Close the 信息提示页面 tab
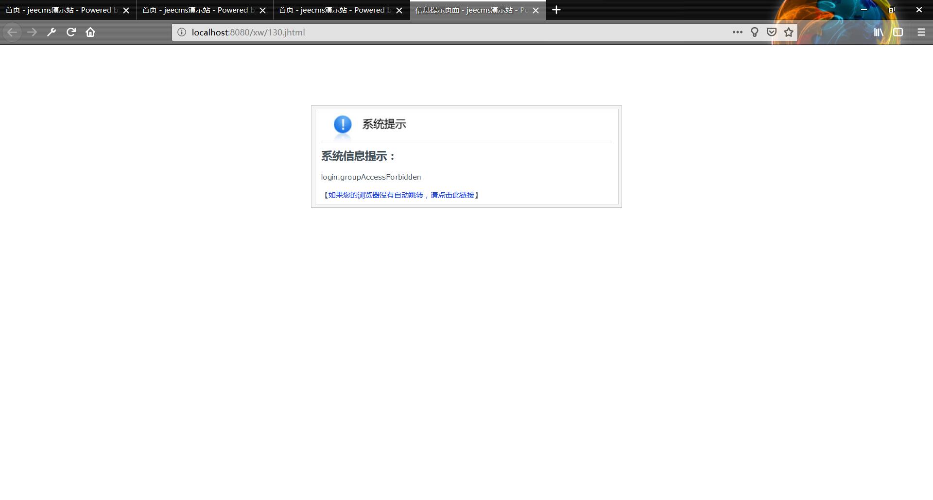This screenshot has height=500, width=933. tap(536, 10)
